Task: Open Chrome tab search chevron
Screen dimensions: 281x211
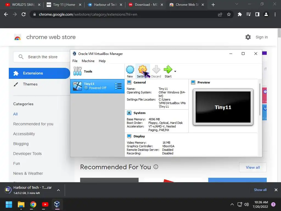Action: (x=237, y=4)
